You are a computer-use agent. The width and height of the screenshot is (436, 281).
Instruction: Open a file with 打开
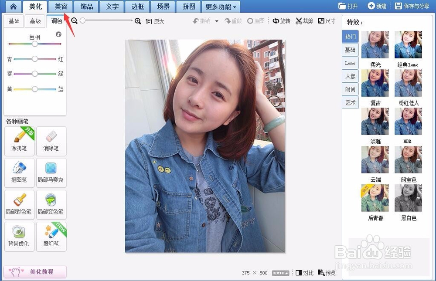click(x=348, y=6)
